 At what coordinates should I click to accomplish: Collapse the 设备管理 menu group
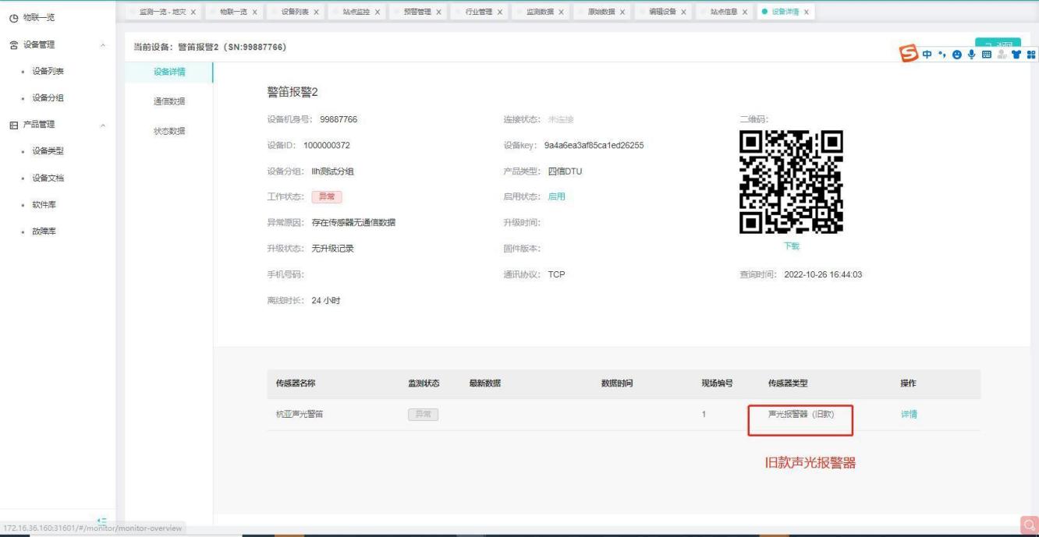point(104,45)
